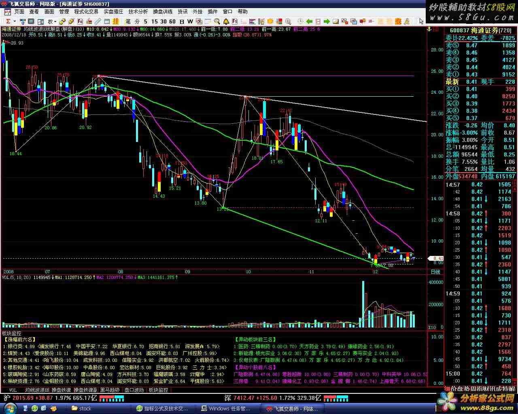Click the 卖⑤ 8.47 ask row

click(480, 45)
